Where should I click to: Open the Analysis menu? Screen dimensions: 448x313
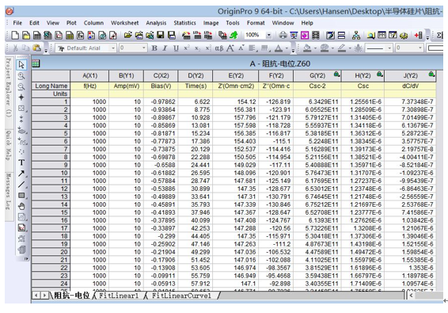156,23
